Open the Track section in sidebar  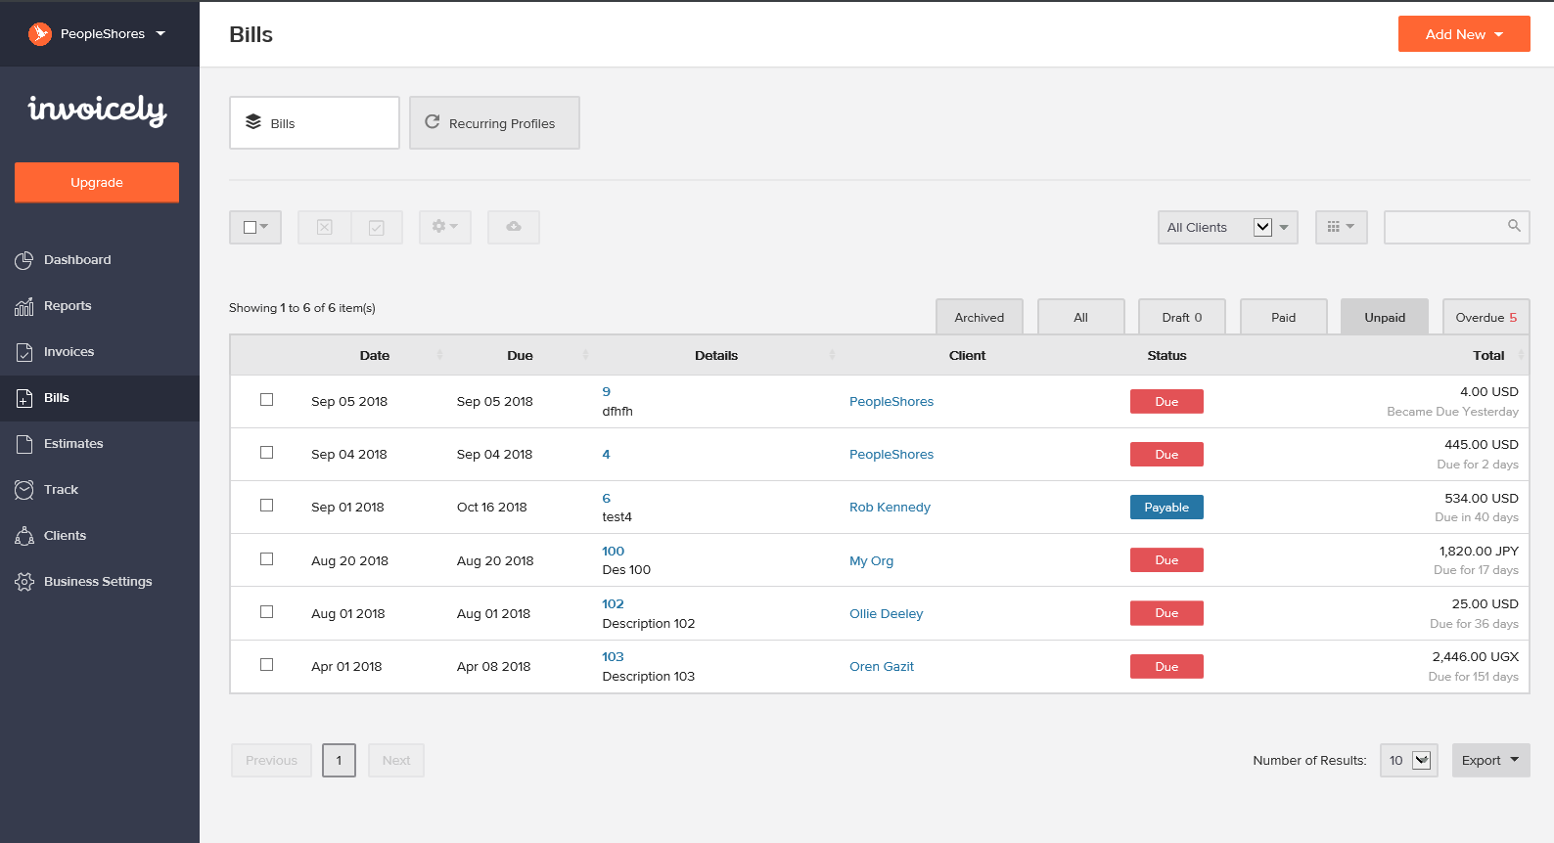coord(61,490)
